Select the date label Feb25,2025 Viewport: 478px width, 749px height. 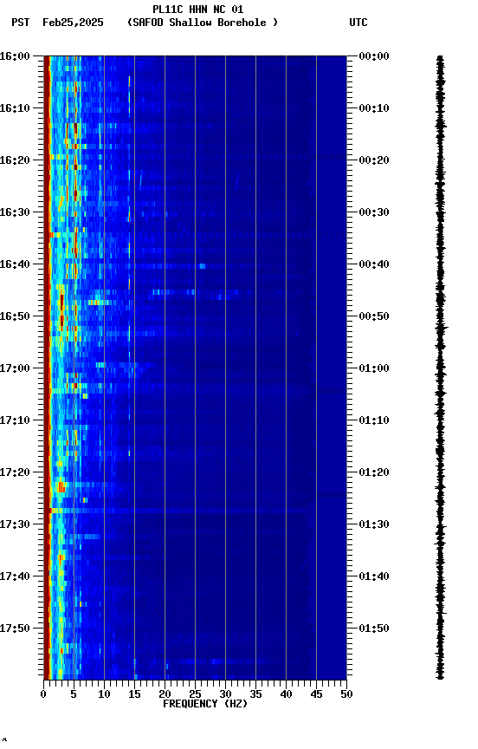click(73, 23)
